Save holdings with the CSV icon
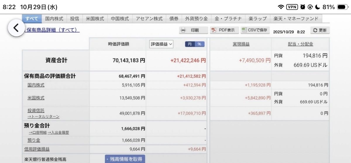 (x=244, y=30)
